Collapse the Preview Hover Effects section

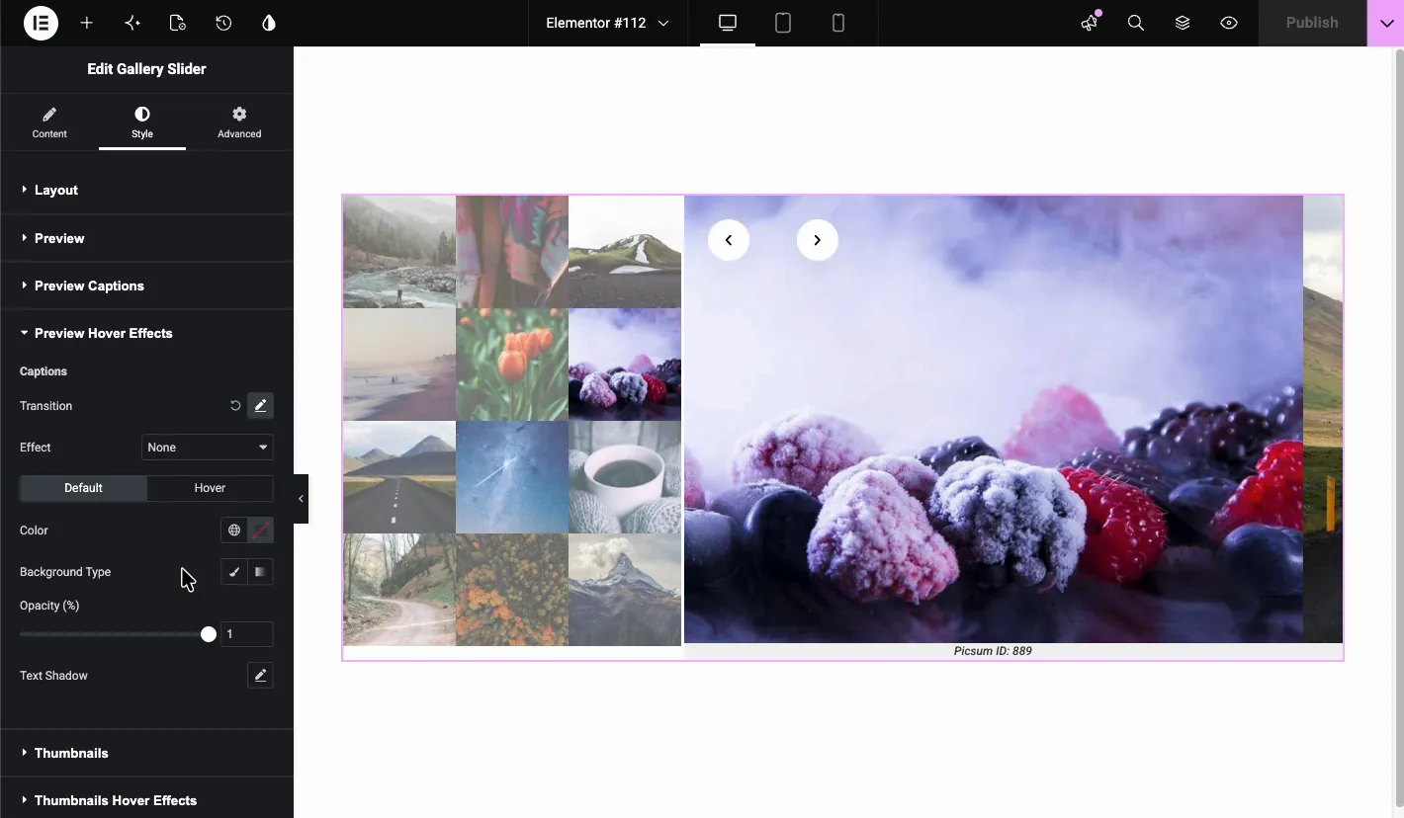coord(146,333)
